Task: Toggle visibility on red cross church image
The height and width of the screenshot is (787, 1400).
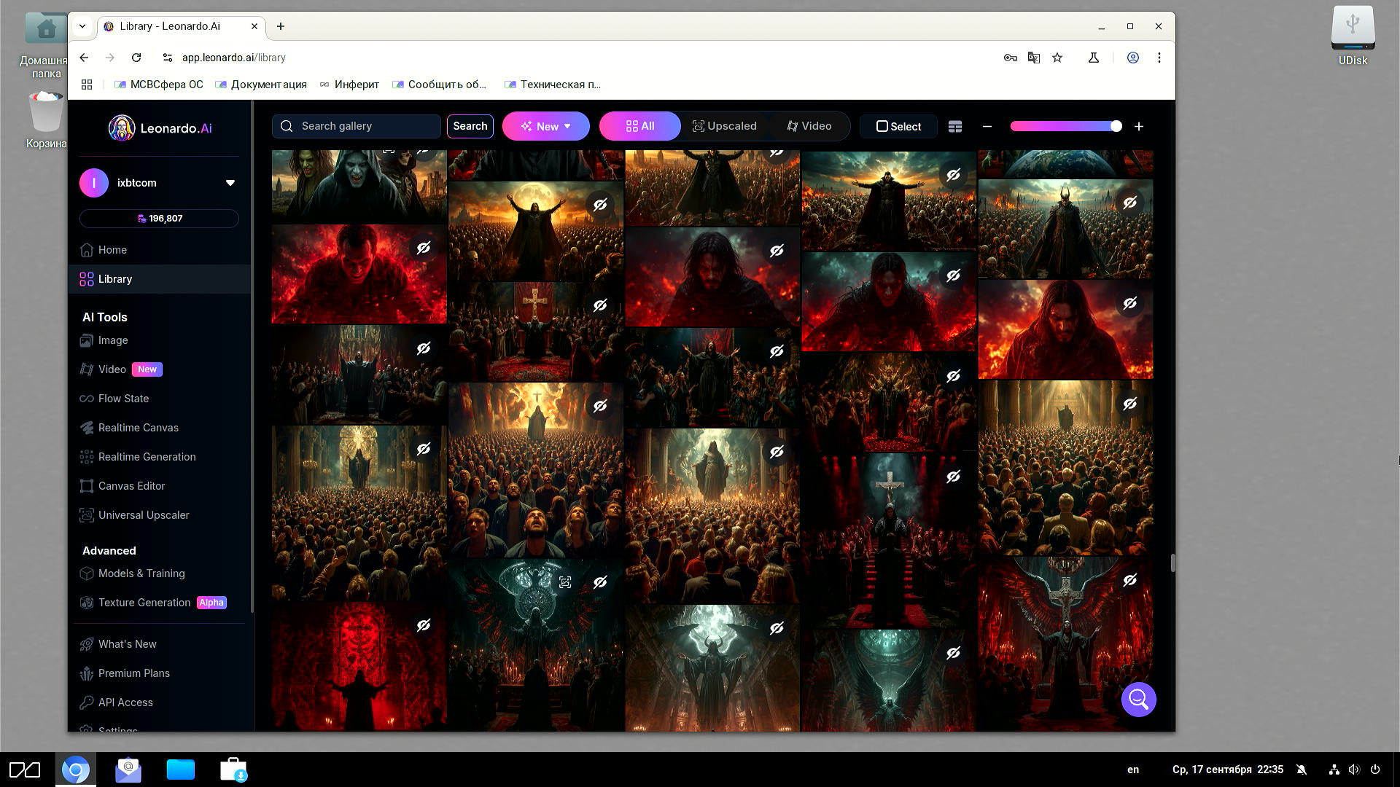Action: tap(600, 305)
